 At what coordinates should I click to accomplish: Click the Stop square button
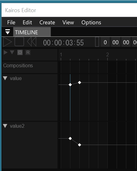[19, 41]
